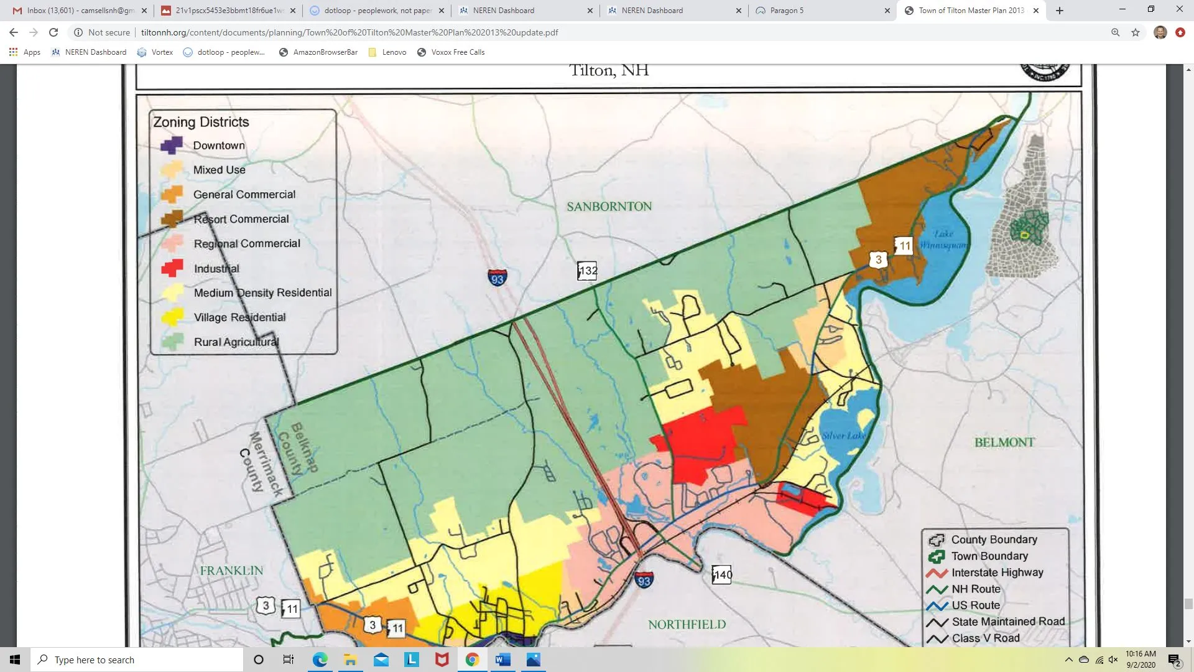Open the Vortex bookmark

click(155, 52)
